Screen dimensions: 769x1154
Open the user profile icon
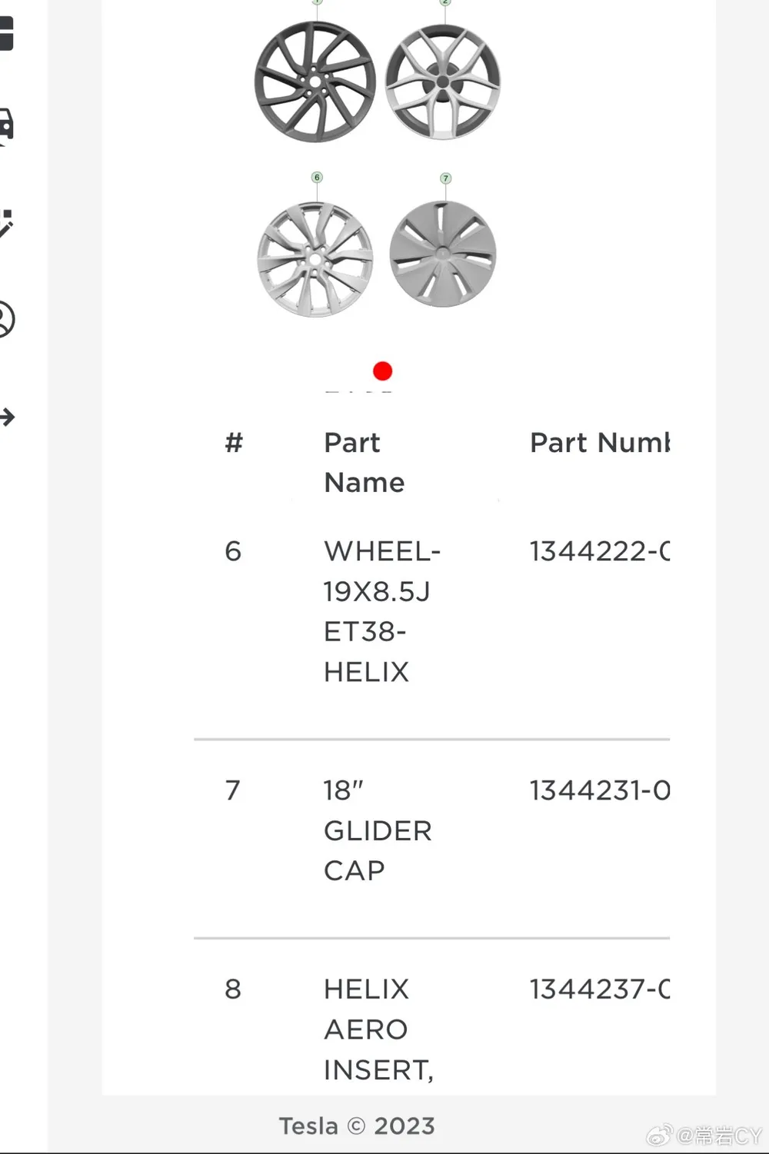6,319
